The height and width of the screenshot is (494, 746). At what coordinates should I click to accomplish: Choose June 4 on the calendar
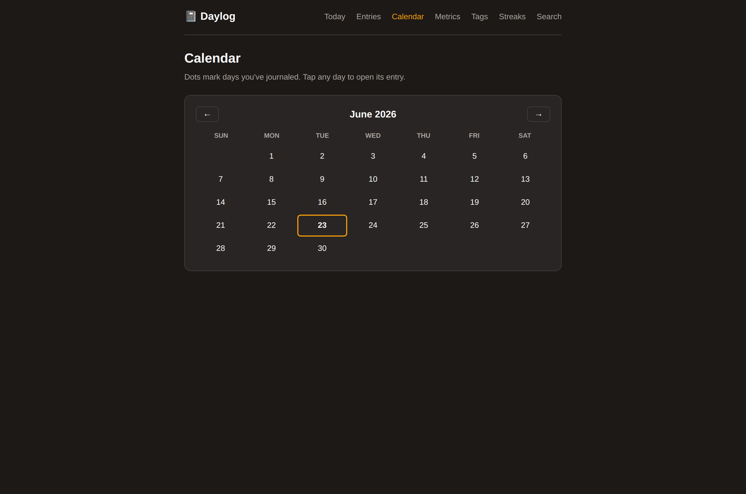[x=424, y=156]
